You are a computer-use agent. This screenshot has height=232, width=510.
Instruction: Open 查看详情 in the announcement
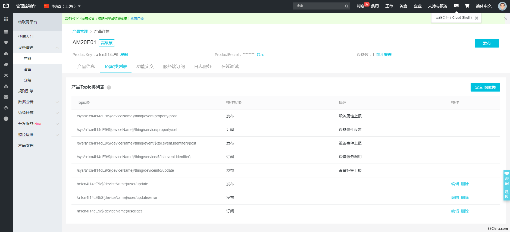137,18
